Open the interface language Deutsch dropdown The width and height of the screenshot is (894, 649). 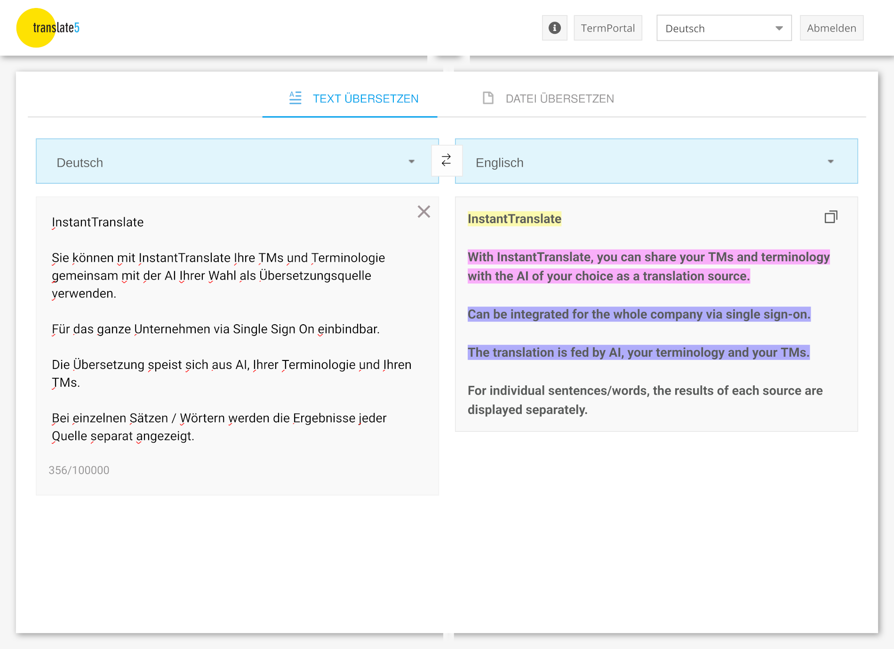pos(724,28)
